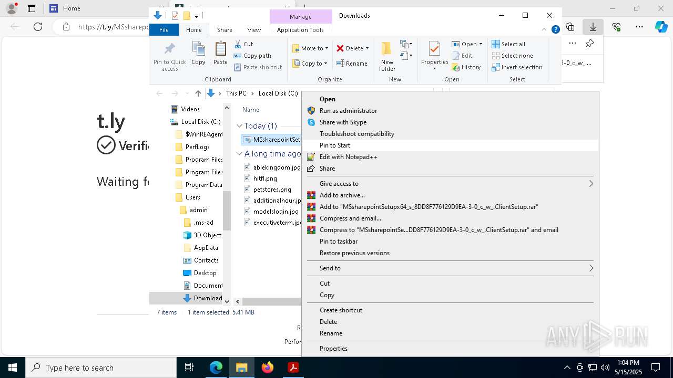Click the Copilot icon in Edge
This screenshot has height=378, width=673.
661,27
